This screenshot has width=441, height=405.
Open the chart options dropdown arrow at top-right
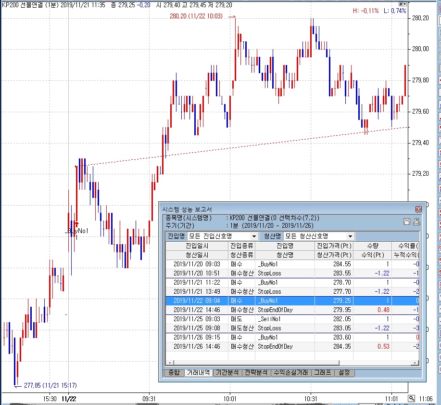(x=406, y=3)
